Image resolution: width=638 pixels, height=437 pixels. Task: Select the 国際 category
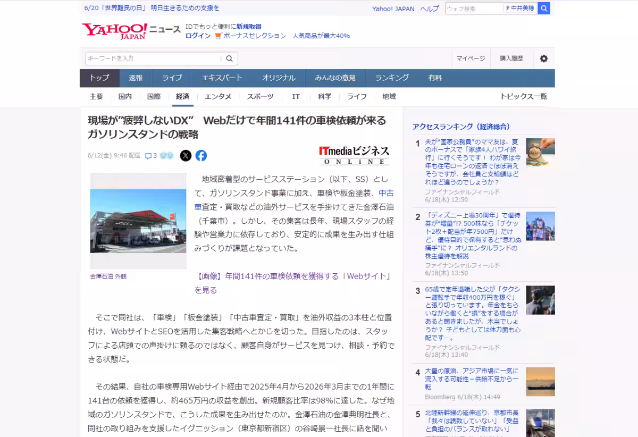click(154, 97)
